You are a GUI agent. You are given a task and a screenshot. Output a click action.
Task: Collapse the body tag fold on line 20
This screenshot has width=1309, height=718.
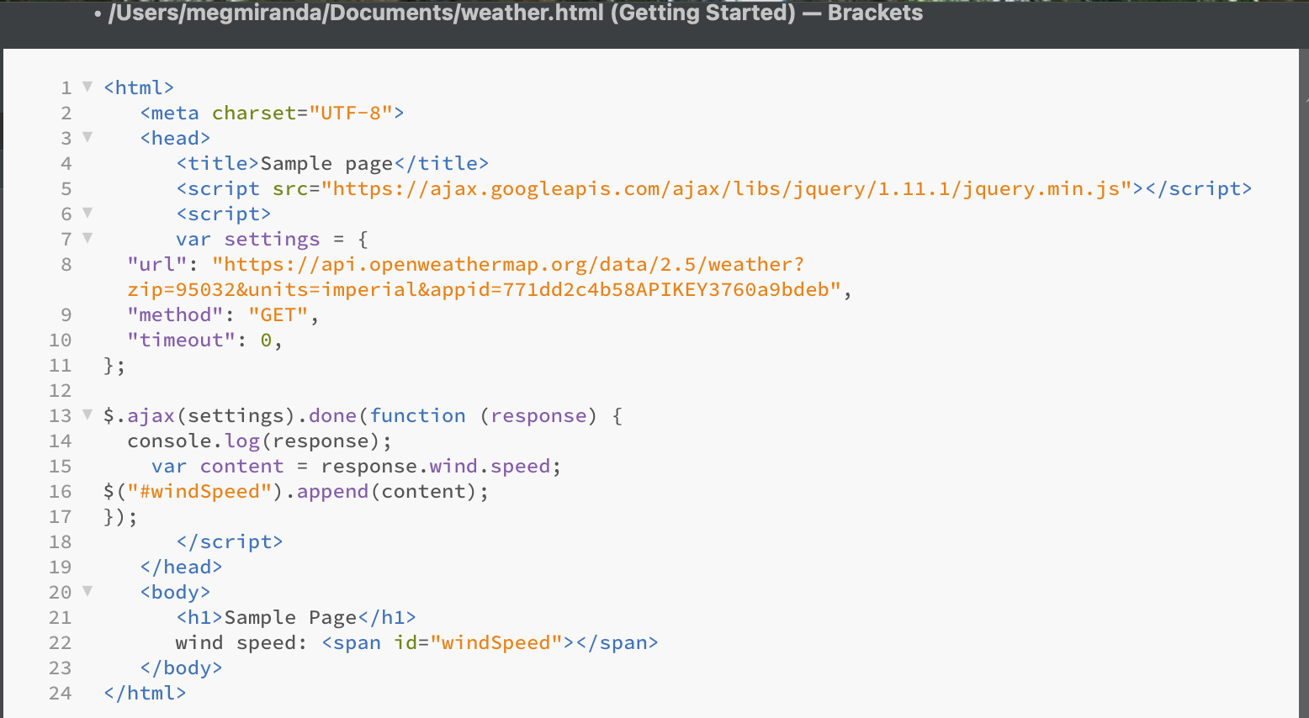coord(87,591)
